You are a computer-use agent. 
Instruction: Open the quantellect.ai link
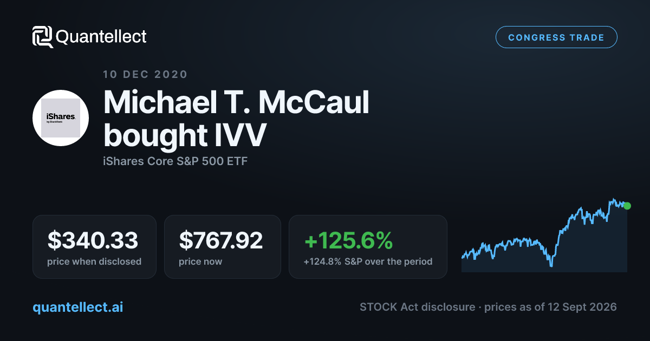(x=78, y=307)
